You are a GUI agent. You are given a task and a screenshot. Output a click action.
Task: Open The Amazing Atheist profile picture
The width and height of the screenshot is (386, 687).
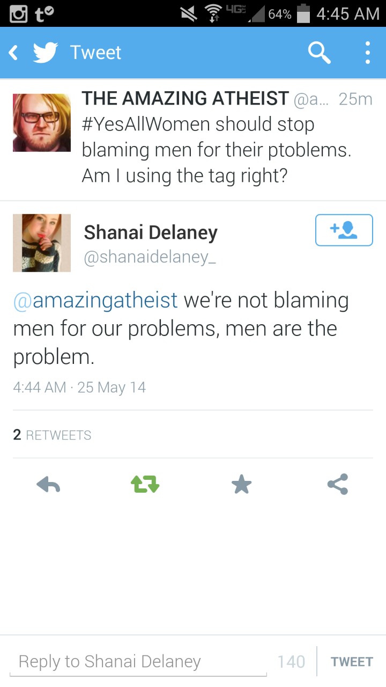tap(42, 123)
